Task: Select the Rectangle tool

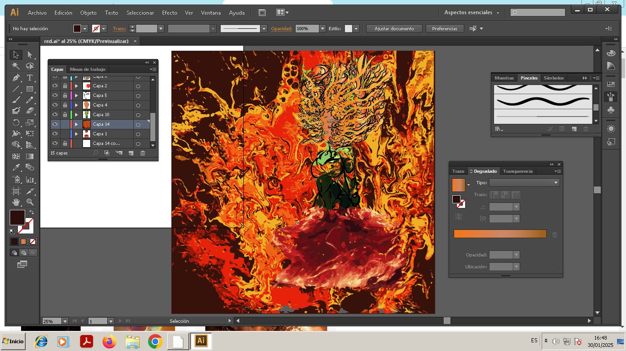Action: (x=30, y=89)
